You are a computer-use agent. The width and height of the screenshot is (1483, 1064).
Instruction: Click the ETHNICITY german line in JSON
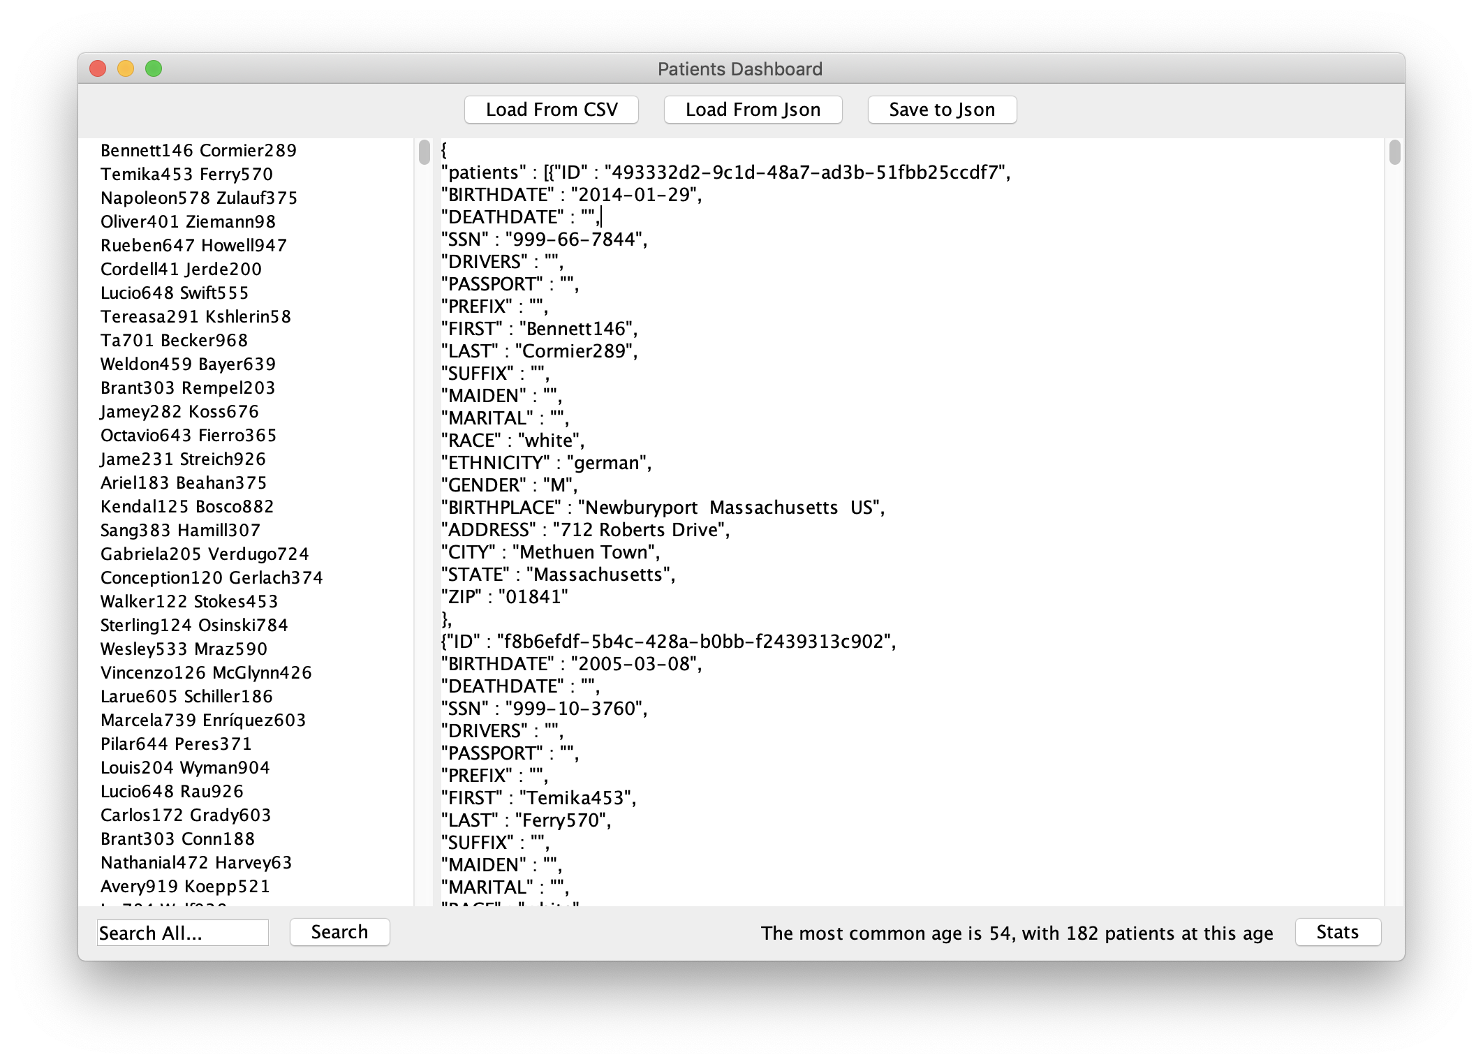(x=546, y=463)
